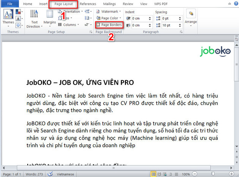Click the zoom out minus button

pyautogui.click(x=195, y=174)
